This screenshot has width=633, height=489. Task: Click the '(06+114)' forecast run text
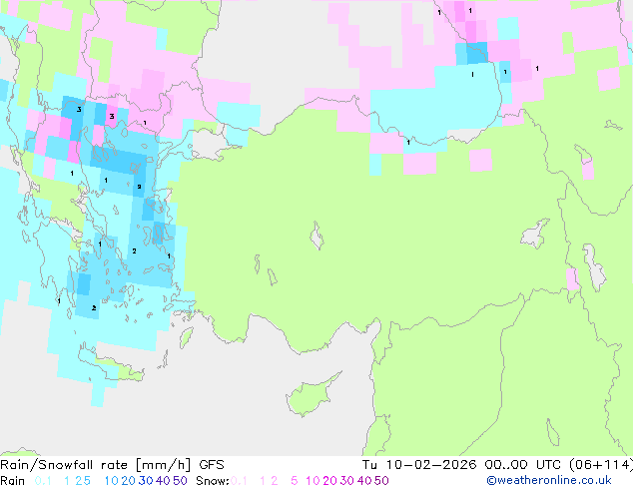[x=601, y=465]
